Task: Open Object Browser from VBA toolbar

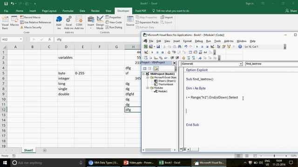Action: pyautogui.click(x=229, y=46)
